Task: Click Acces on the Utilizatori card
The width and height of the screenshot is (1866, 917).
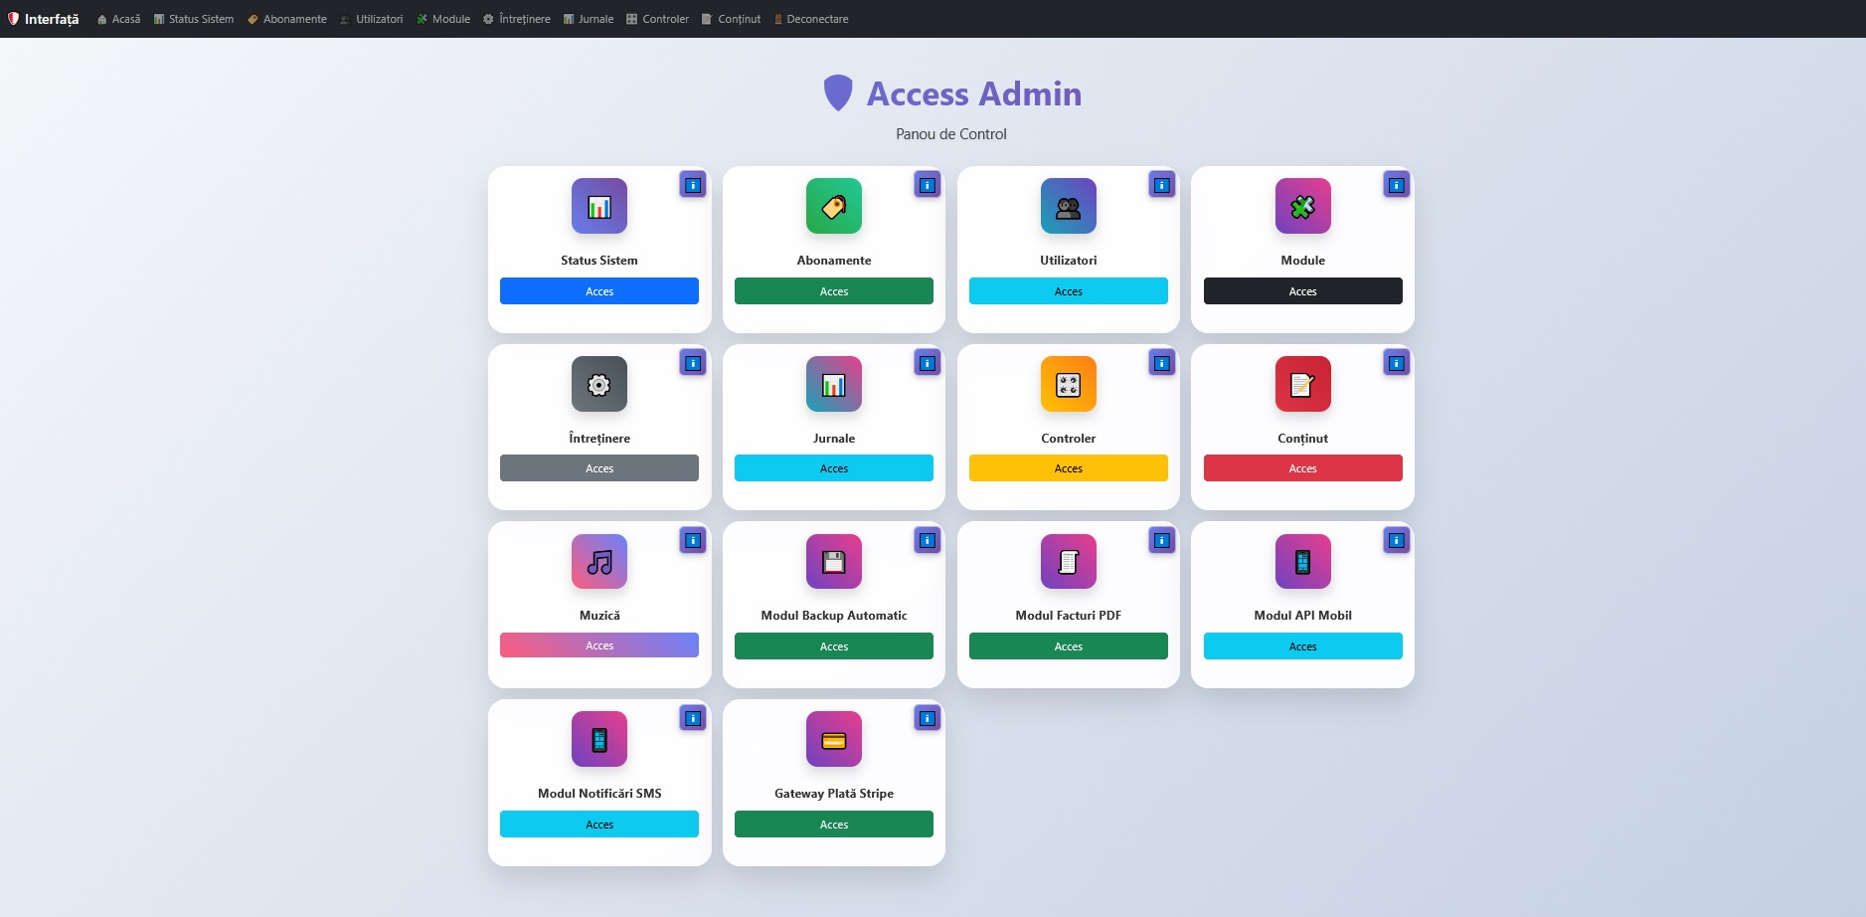Action: (x=1068, y=290)
